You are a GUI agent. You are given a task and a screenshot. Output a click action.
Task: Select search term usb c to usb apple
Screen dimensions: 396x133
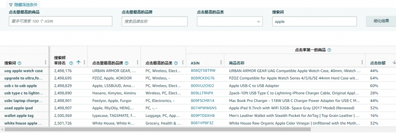click(21, 86)
